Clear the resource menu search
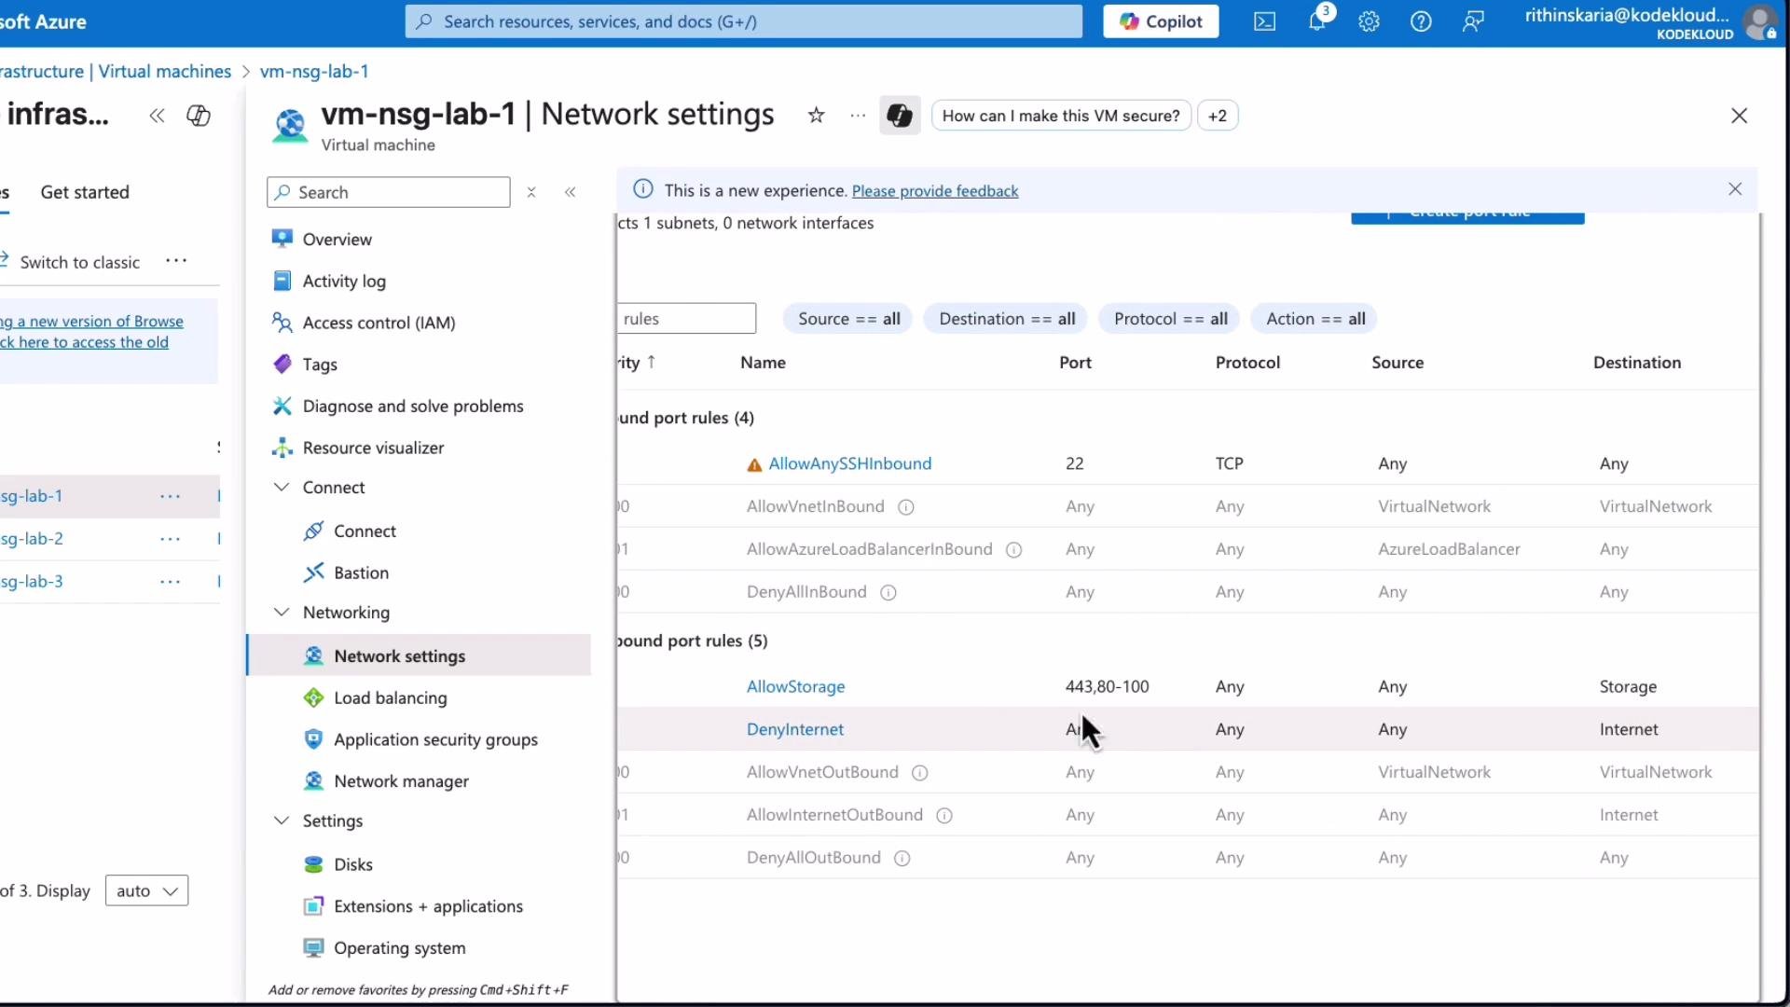This screenshot has width=1790, height=1007. coord(531,192)
